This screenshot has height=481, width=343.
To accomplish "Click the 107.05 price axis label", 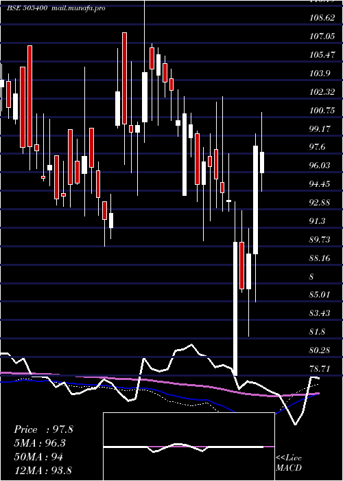I will click(322, 36).
